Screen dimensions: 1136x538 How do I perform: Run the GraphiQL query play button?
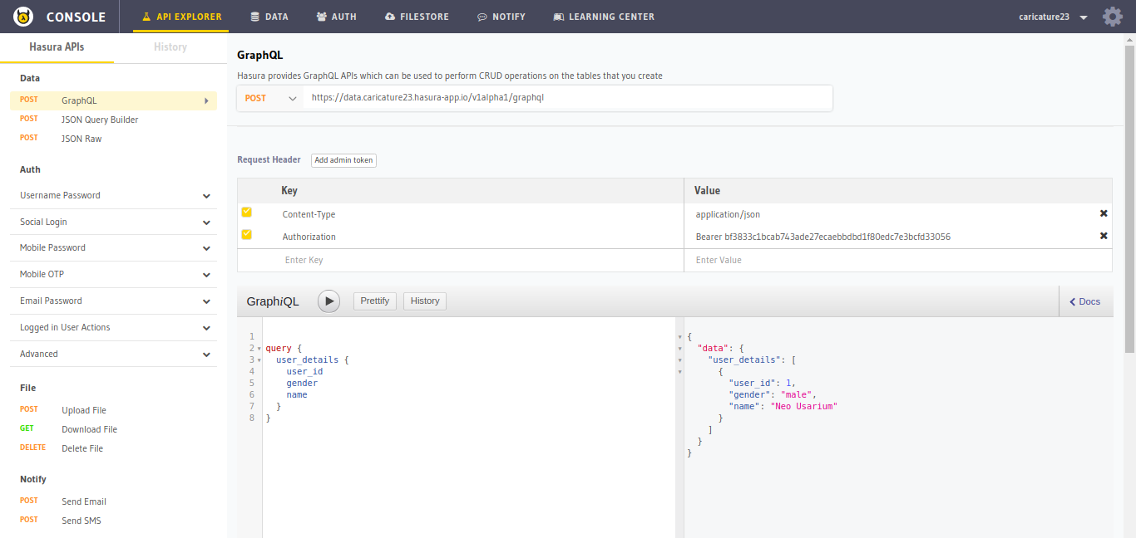coord(329,301)
